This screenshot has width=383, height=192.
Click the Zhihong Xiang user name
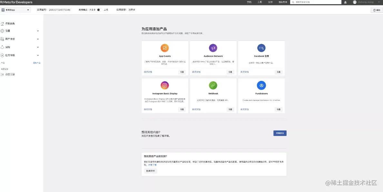pyautogui.click(x=366, y=2)
